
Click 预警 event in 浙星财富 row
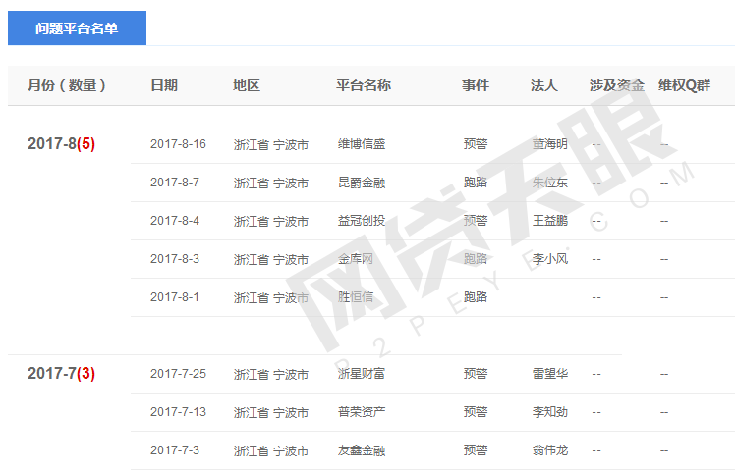(476, 374)
